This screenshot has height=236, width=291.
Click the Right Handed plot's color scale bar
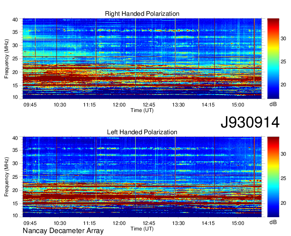[x=273, y=59]
